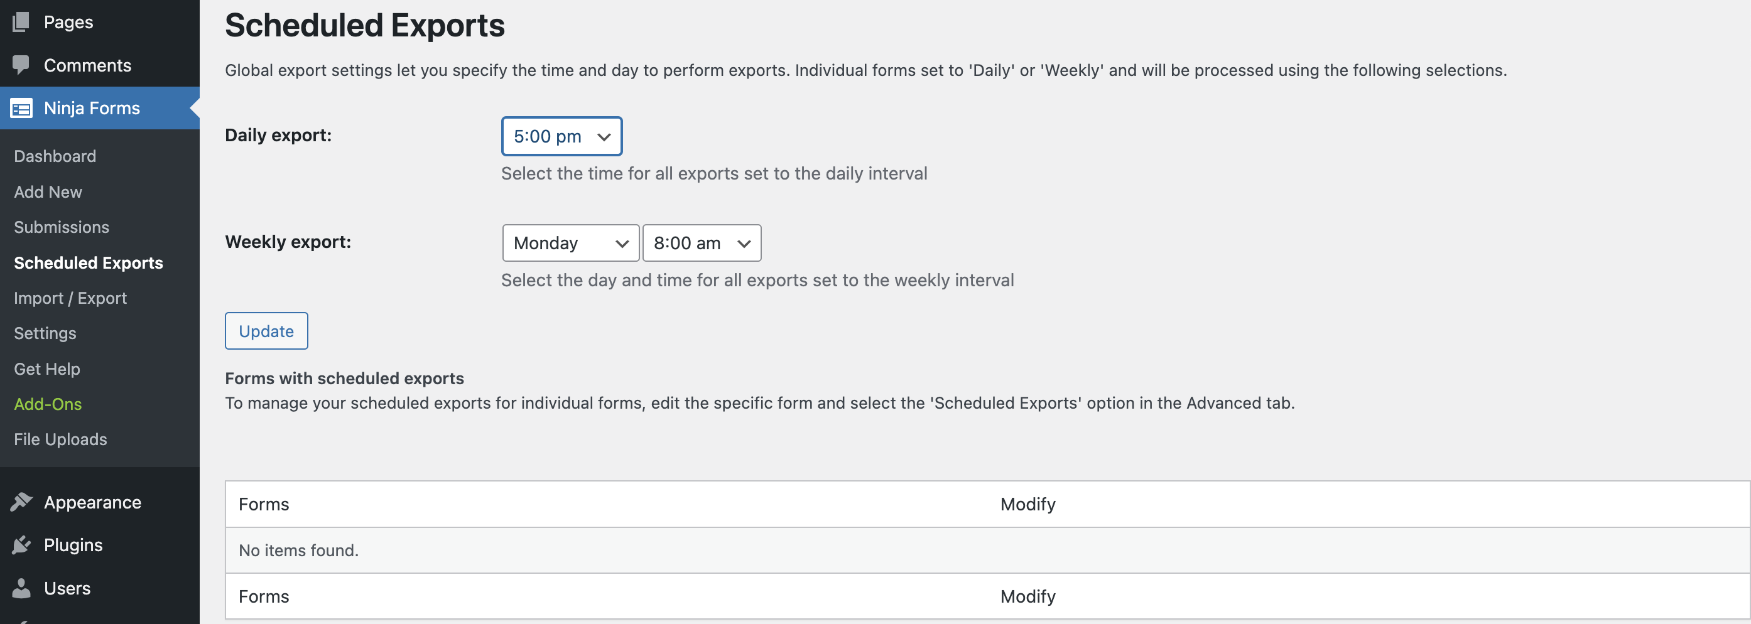This screenshot has width=1751, height=624.
Task: Click Add New under Ninja Forms
Action: coord(48,191)
